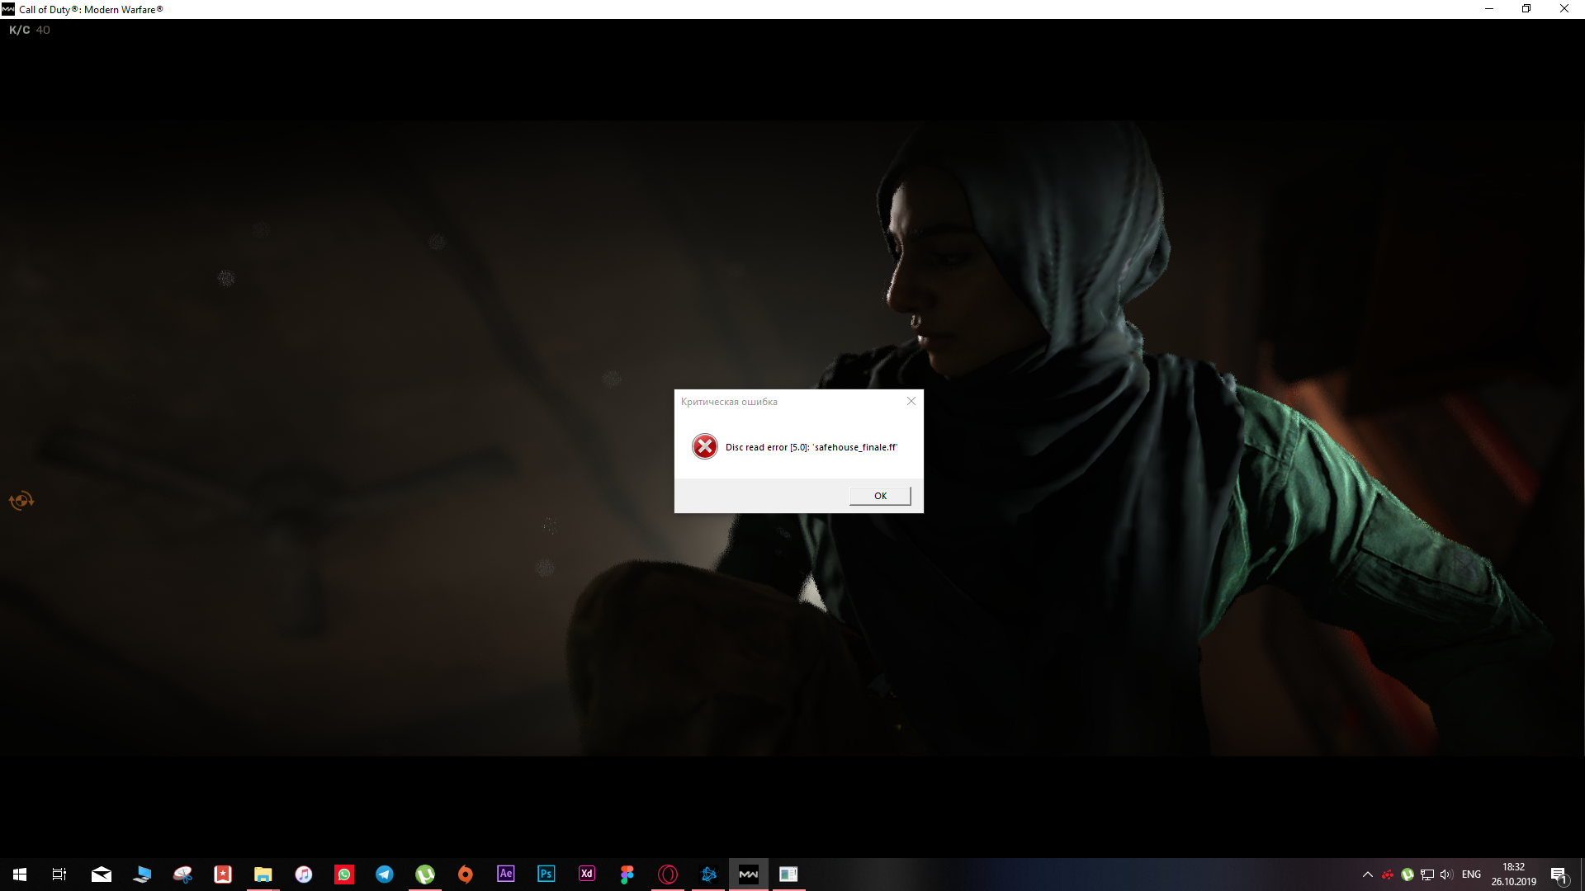Open the Windows Start menu
Screen dimensions: 1585x891
[20, 874]
